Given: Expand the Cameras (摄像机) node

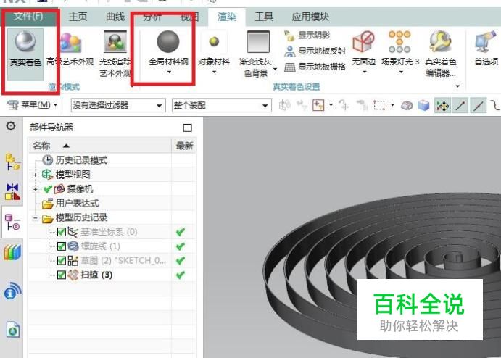Looking at the screenshot, I should pos(36,189).
